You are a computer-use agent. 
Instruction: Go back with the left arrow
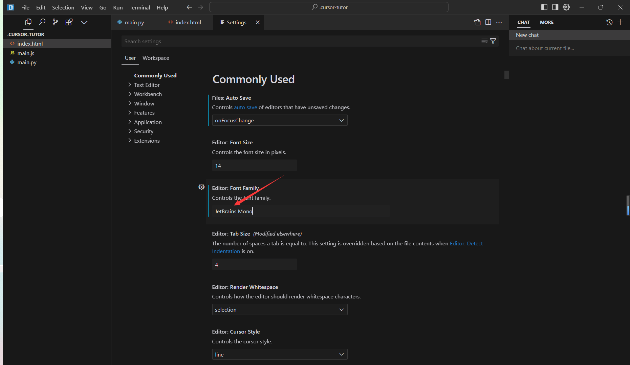[189, 7]
